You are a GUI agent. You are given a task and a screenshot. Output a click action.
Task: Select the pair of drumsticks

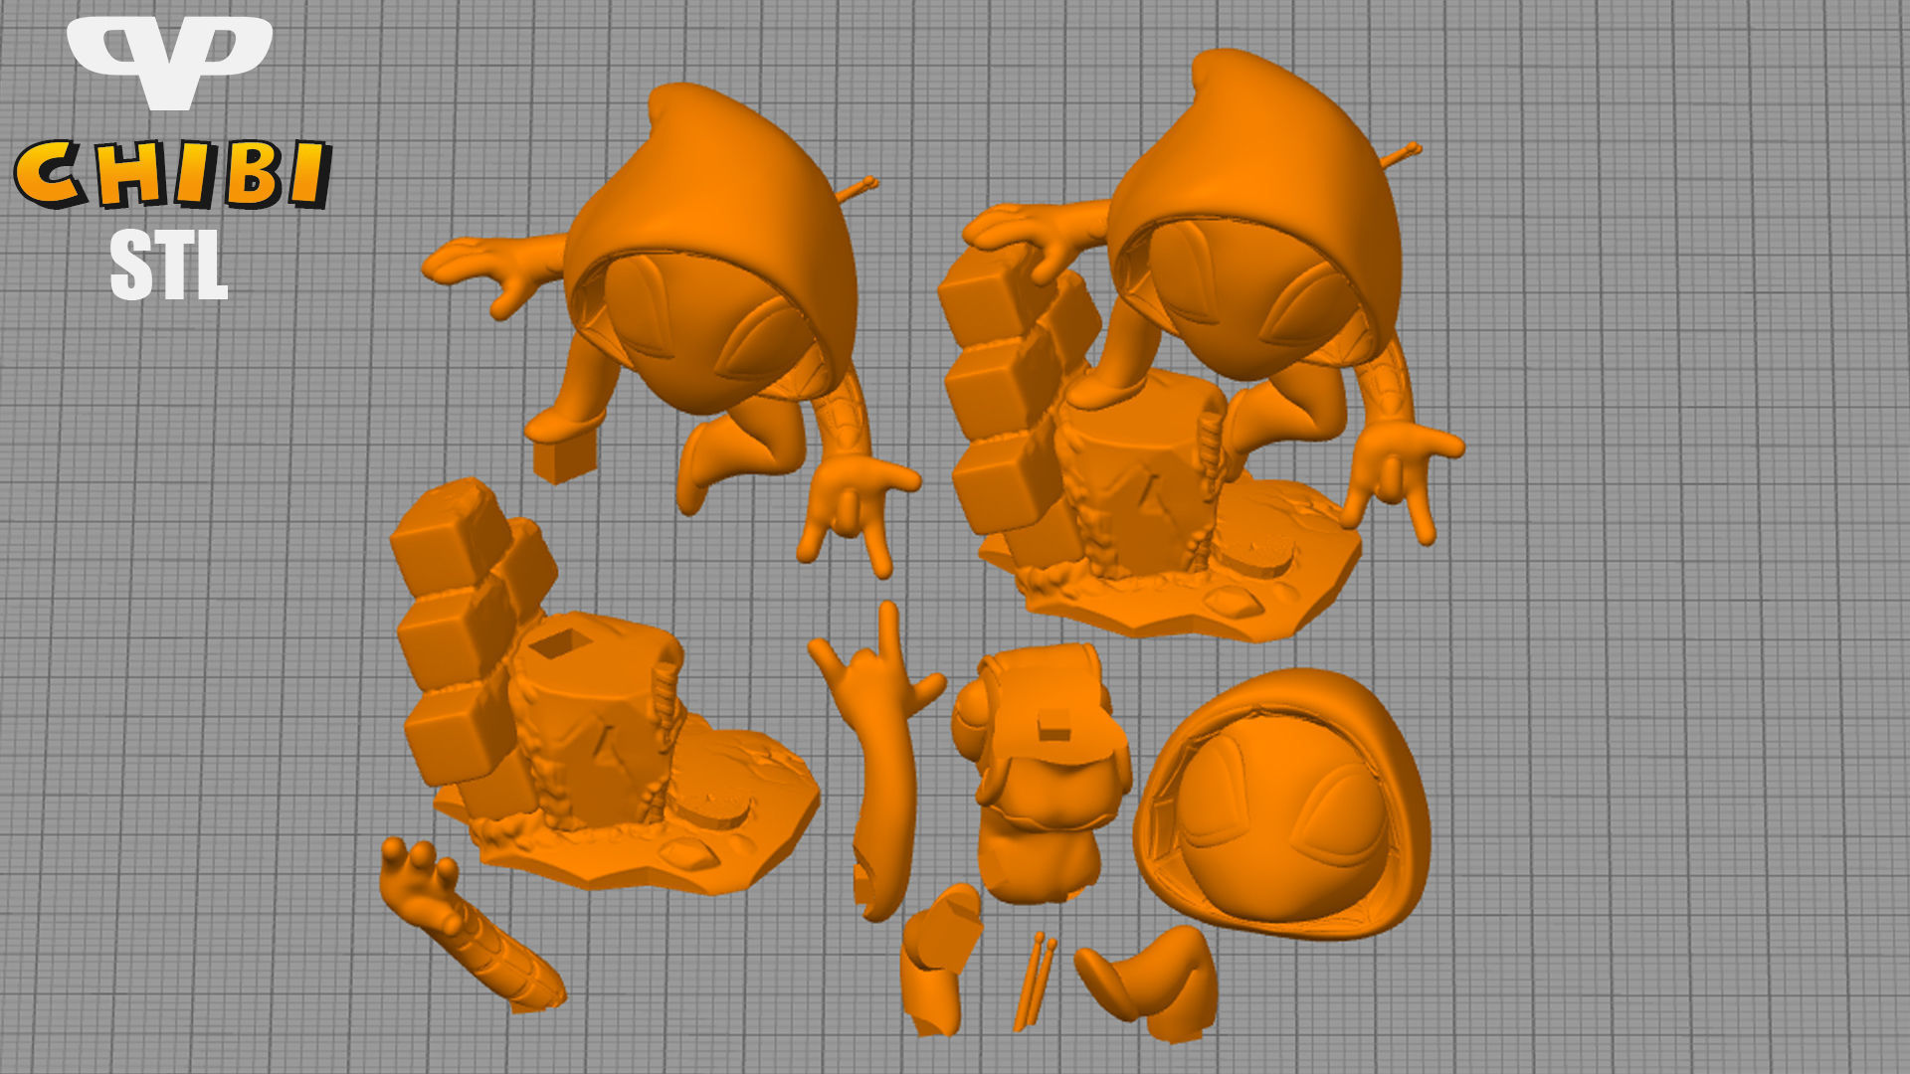[x=1035, y=981]
